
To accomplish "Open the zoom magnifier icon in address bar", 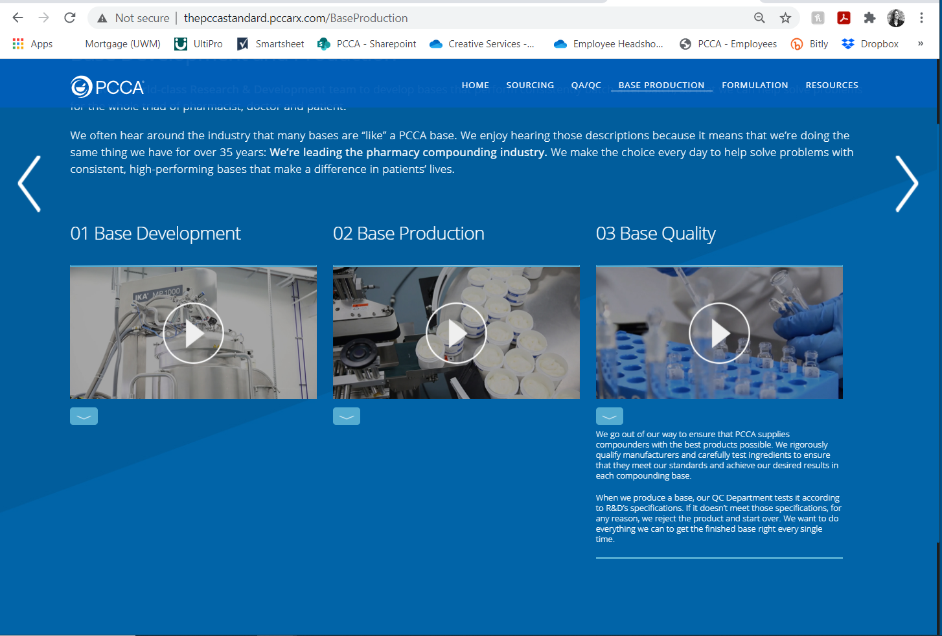I will point(759,18).
